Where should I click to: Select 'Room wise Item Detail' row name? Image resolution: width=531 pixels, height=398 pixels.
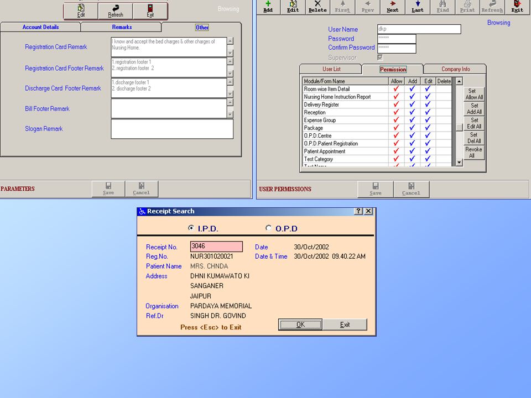(326, 89)
